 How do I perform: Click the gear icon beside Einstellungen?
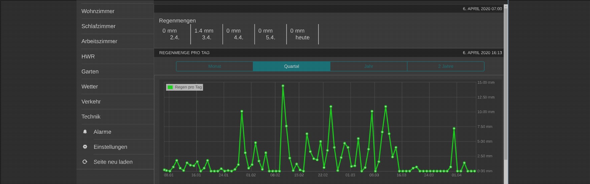tap(85, 147)
